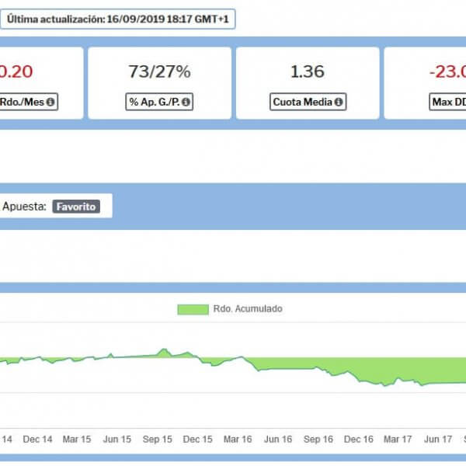Click the Jun 17 axis label
This screenshot has width=466, height=466.
[438, 440]
